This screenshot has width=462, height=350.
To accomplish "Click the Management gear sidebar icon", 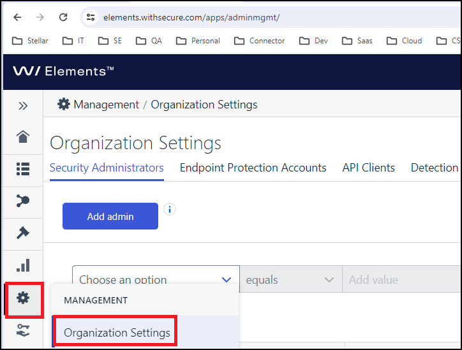I will 24,298.
